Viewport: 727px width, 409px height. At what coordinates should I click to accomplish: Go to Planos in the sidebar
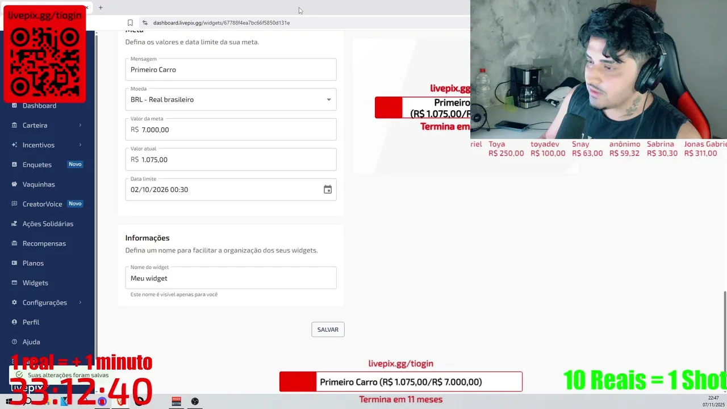33,263
